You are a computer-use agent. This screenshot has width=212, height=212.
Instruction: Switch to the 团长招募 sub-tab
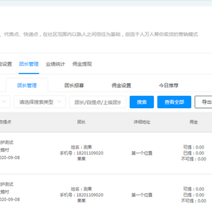[74, 86]
